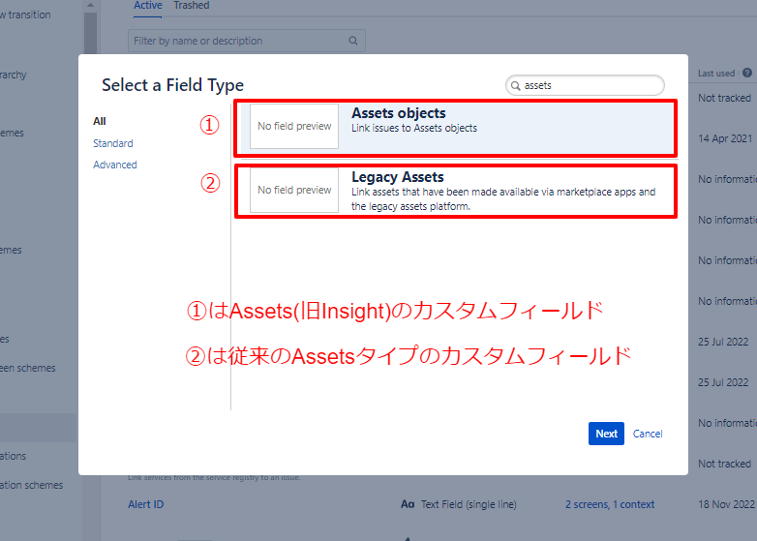The image size is (757, 541).
Task: Open the Alert ID custom field link
Action: [x=146, y=504]
